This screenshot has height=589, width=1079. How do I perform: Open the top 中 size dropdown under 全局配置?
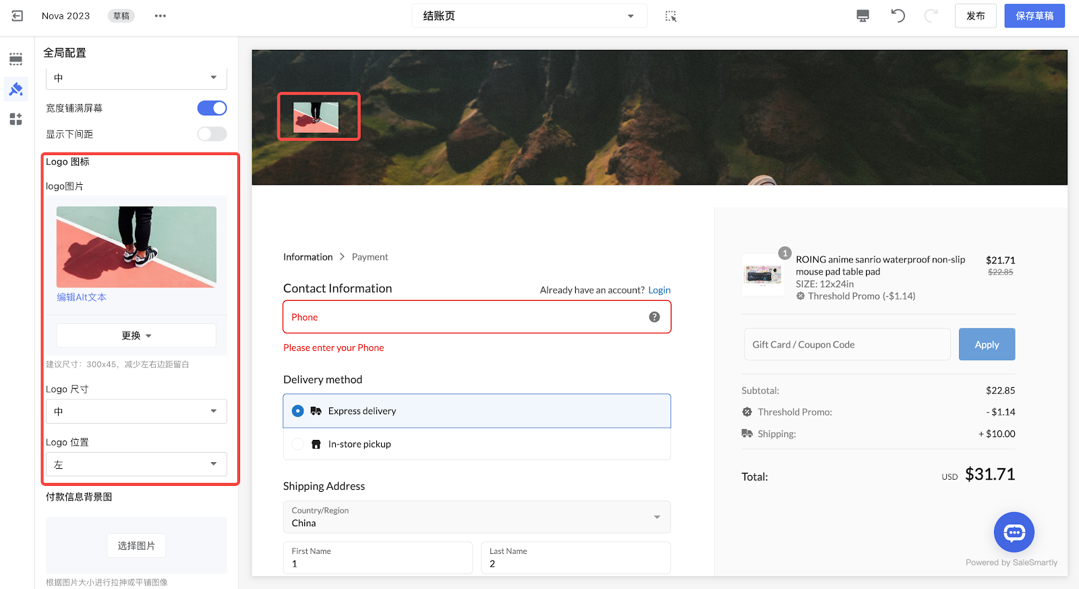click(136, 78)
